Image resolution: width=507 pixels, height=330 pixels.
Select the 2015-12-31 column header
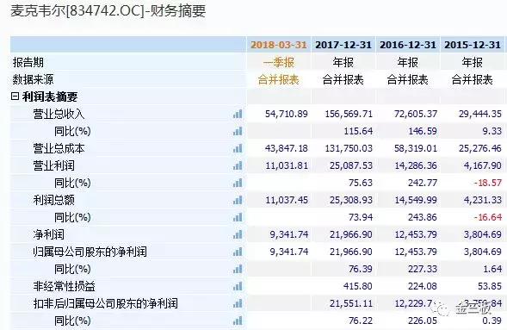(x=473, y=45)
